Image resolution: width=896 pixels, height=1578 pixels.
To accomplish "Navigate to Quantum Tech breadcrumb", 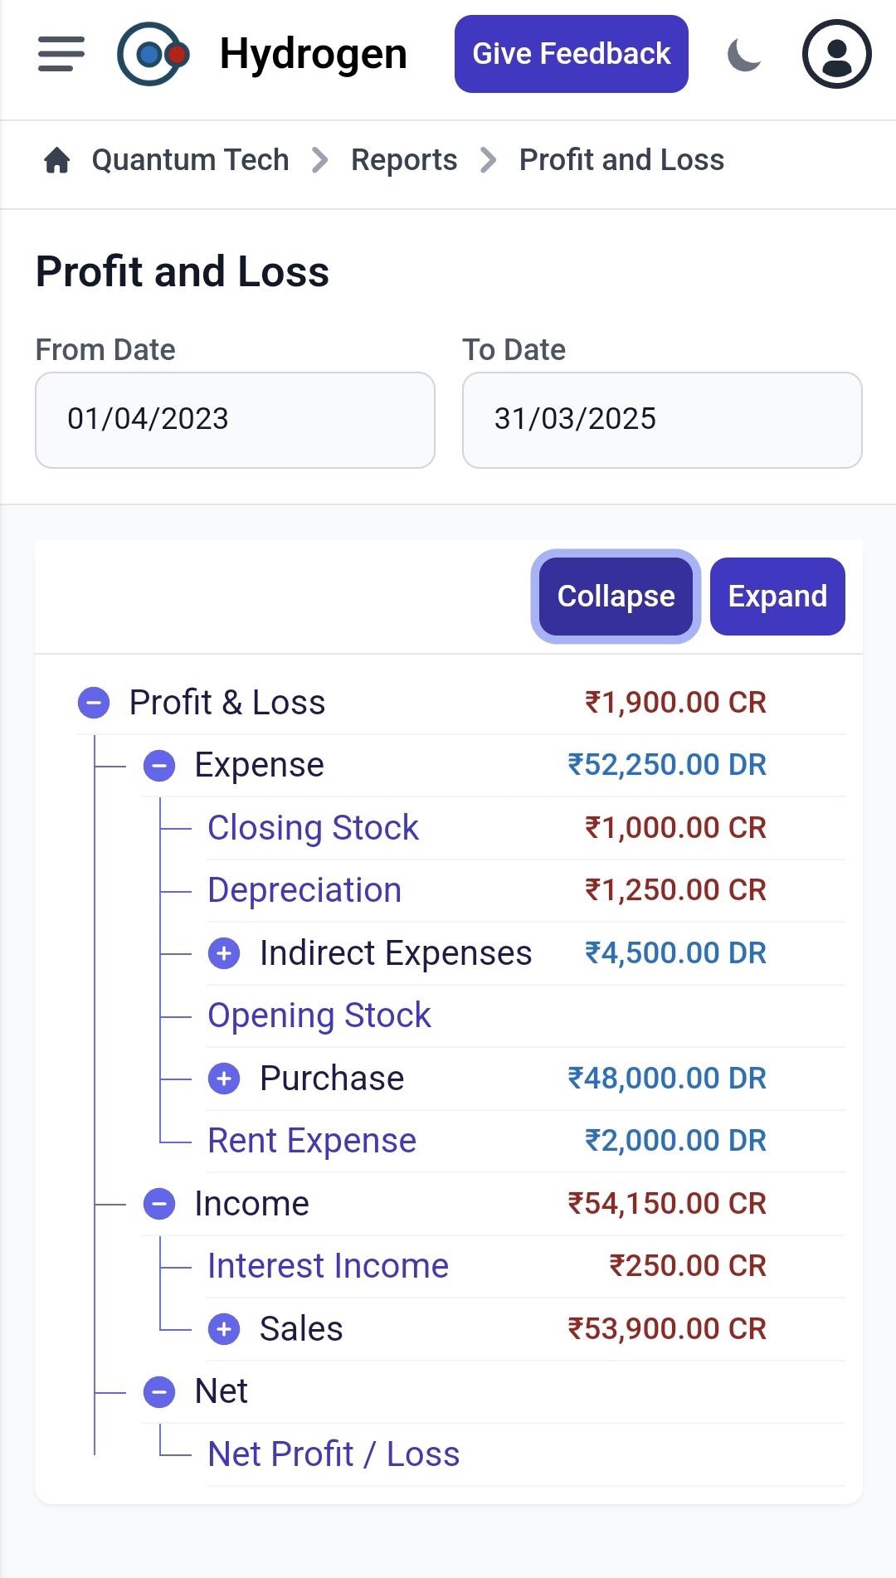I will 190,160.
